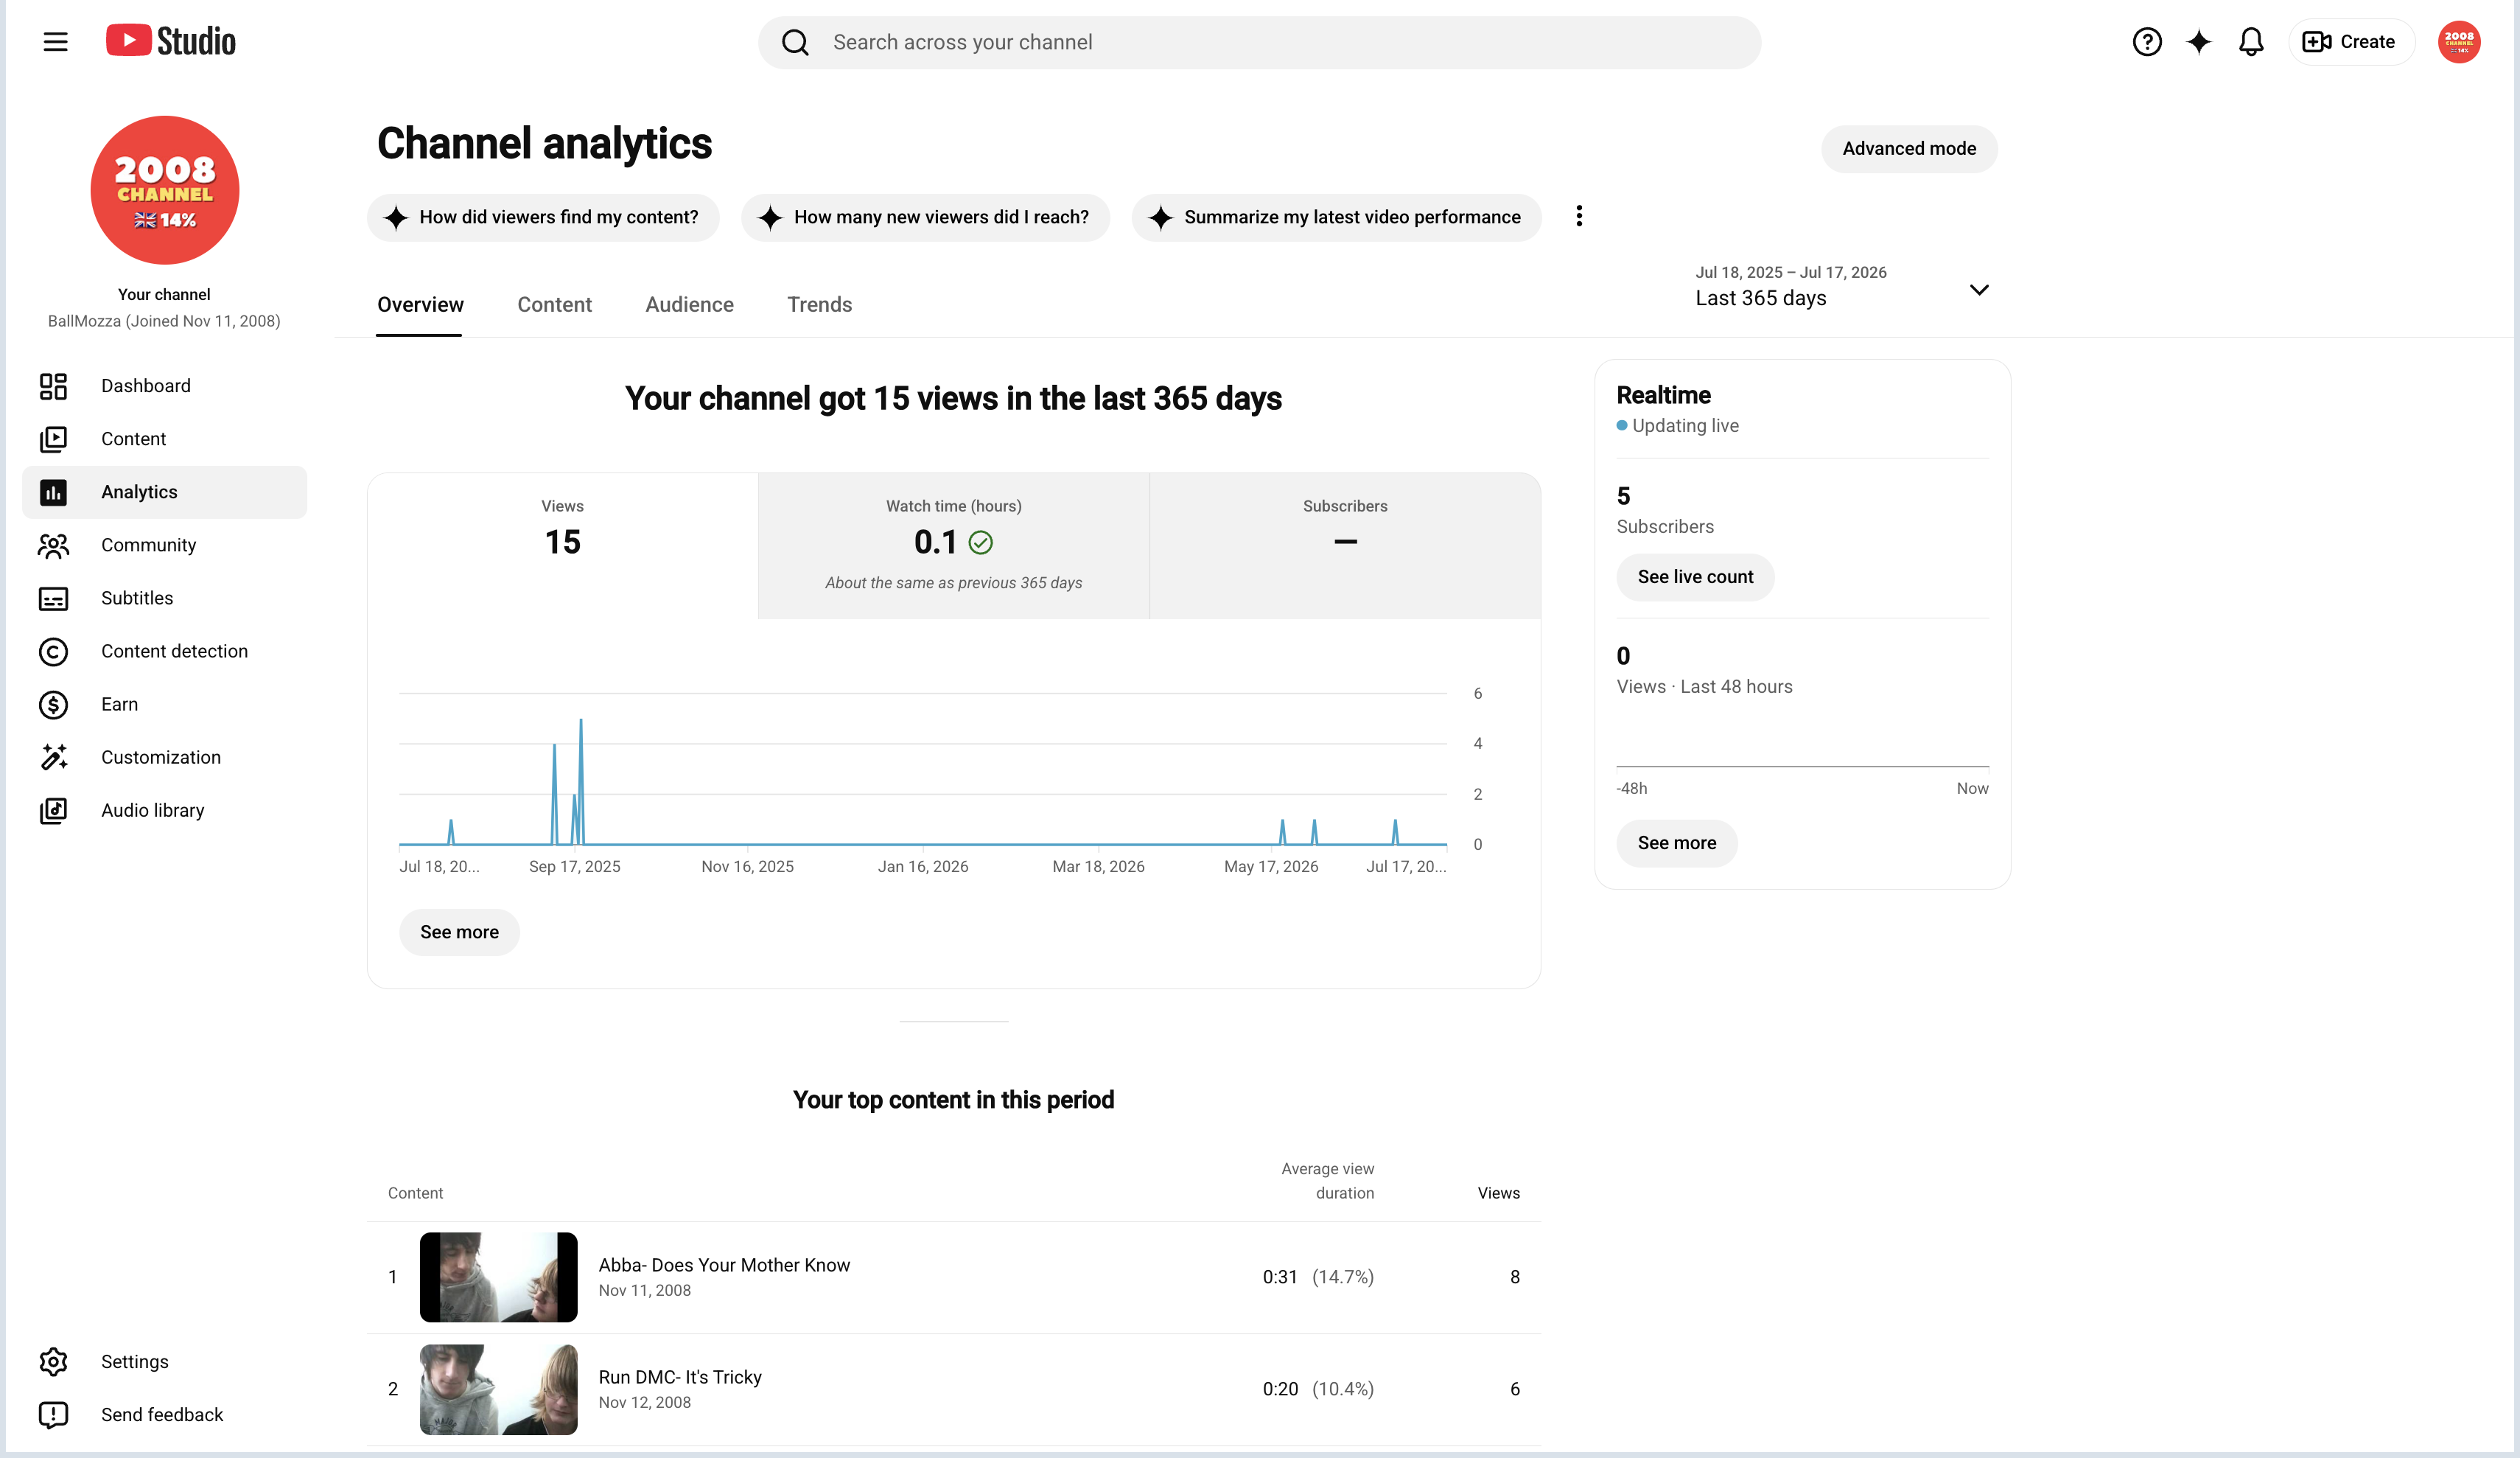This screenshot has width=2520, height=1458.
Task: Ask how many new viewers I reached
Action: (925, 217)
